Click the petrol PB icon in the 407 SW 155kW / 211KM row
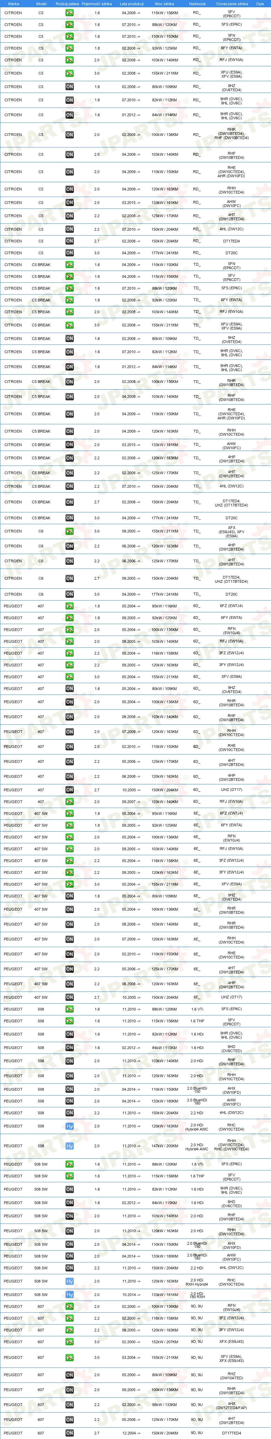The height and width of the screenshot is (1439, 271). click(69, 884)
